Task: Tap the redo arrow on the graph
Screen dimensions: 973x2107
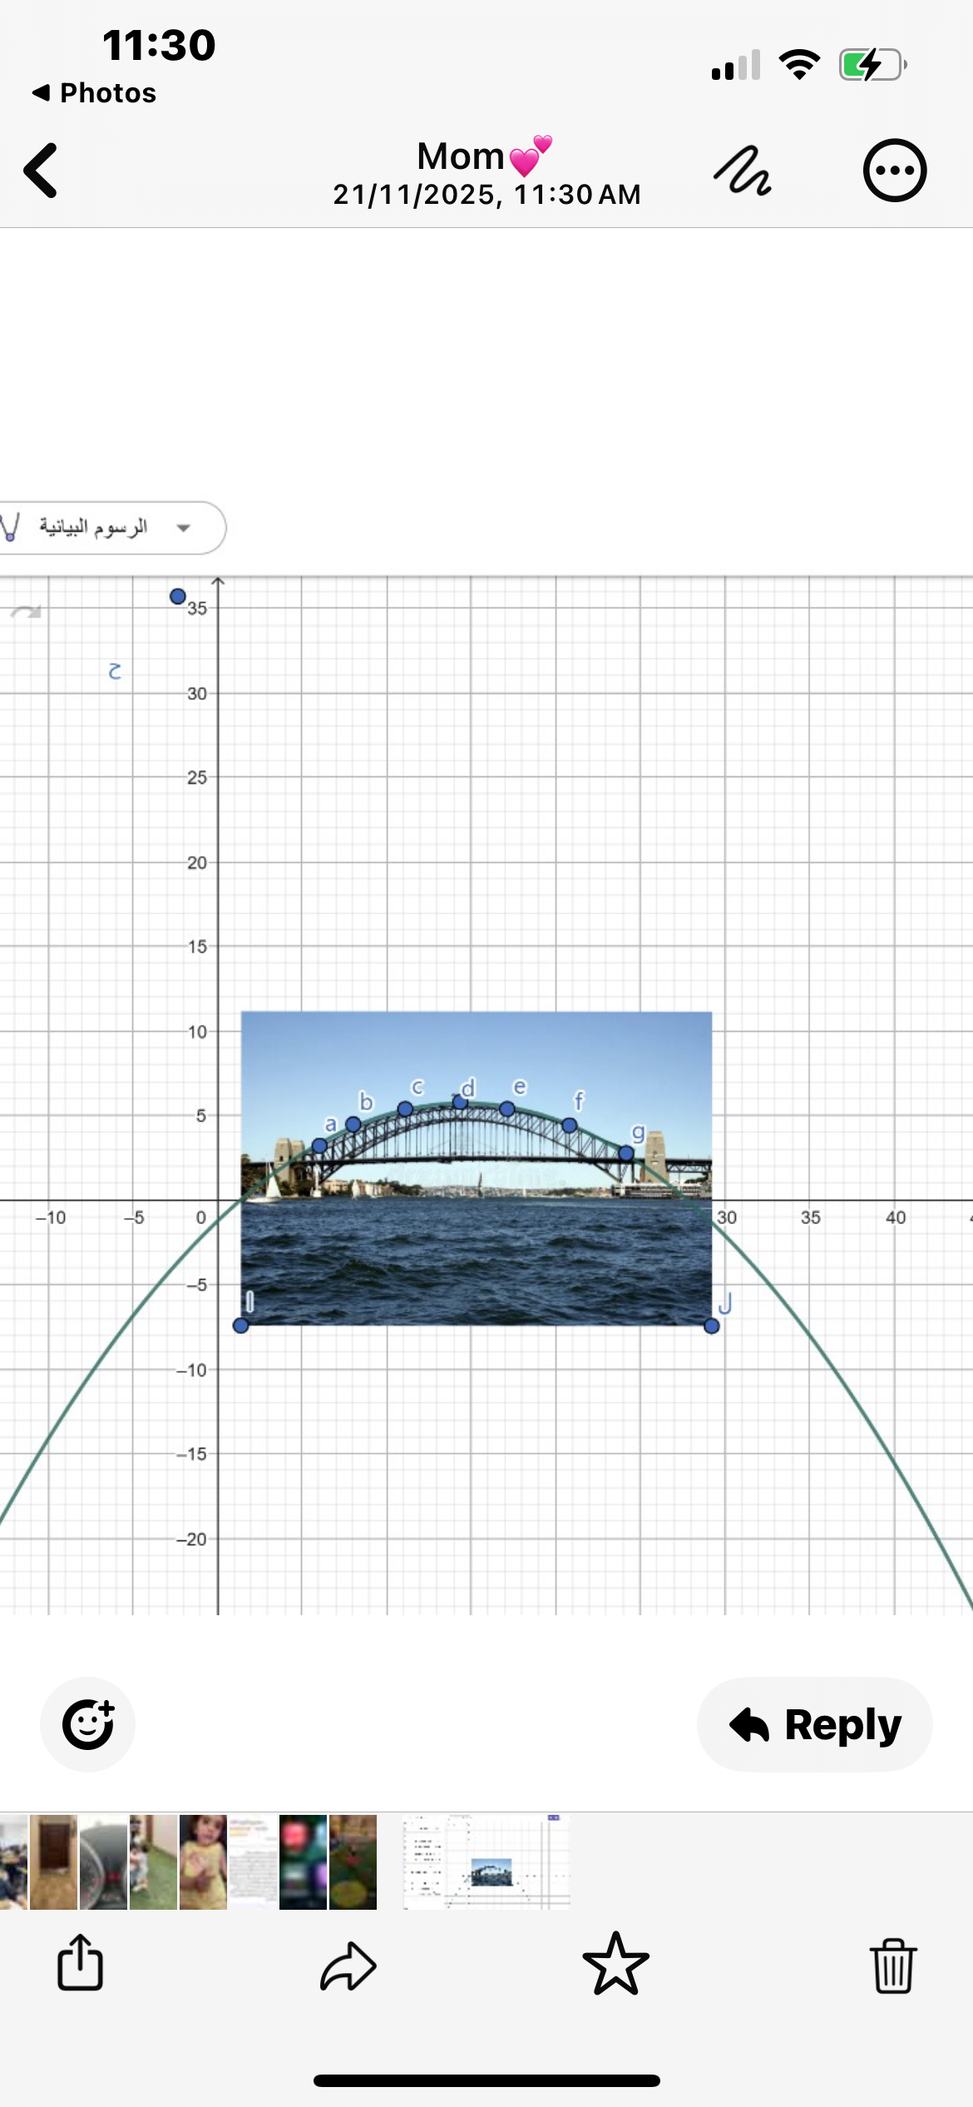Action: tap(26, 612)
